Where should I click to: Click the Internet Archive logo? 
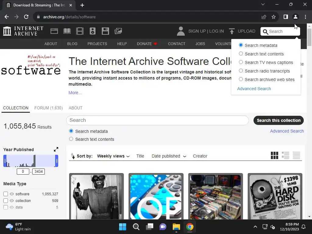tap(23, 31)
